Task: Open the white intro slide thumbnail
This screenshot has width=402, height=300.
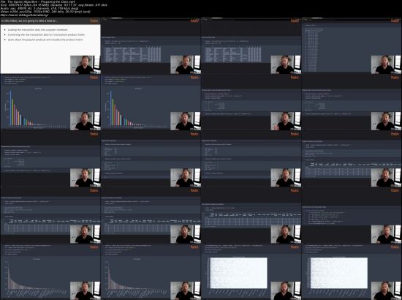Action: tap(50, 45)
